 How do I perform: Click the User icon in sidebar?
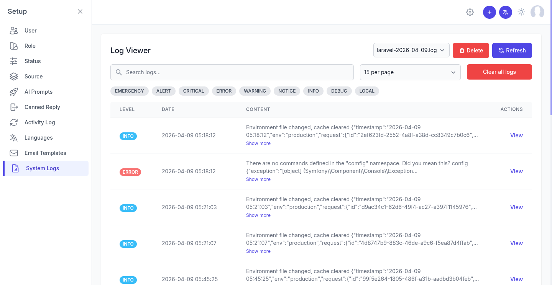(14, 31)
